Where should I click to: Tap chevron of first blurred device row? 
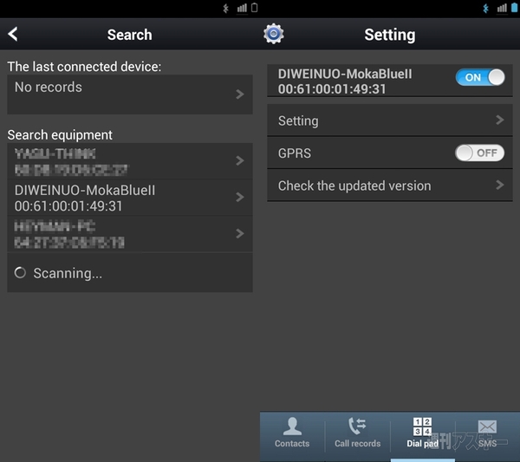point(240,160)
